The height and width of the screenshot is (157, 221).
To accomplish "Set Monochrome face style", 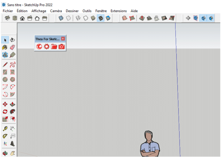I will point(108,18).
